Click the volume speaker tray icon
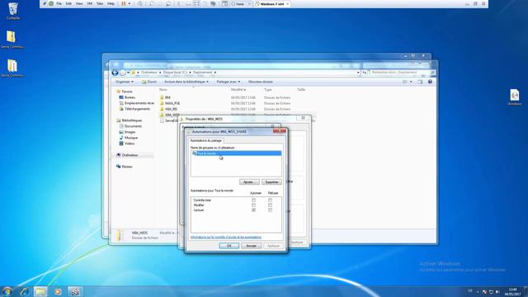528x297 pixels. pos(497,291)
